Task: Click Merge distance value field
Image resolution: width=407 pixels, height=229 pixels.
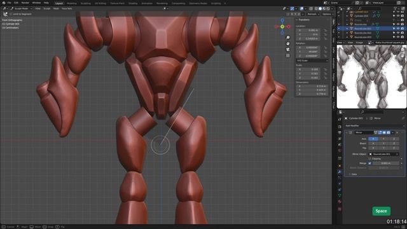Action: point(386,163)
